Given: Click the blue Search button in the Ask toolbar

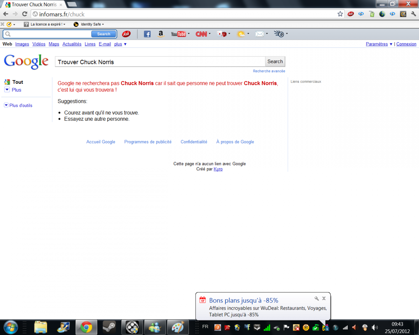Looking at the screenshot, I should pyautogui.click(x=104, y=34).
